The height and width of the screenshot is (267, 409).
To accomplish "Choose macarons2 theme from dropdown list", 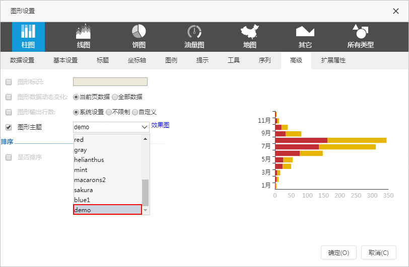I will pyautogui.click(x=107, y=180).
